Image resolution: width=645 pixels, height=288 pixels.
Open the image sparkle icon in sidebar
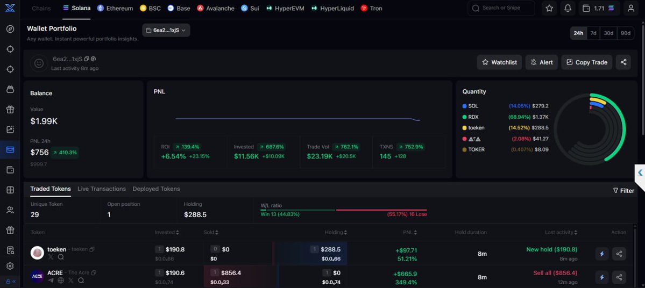[10, 129]
